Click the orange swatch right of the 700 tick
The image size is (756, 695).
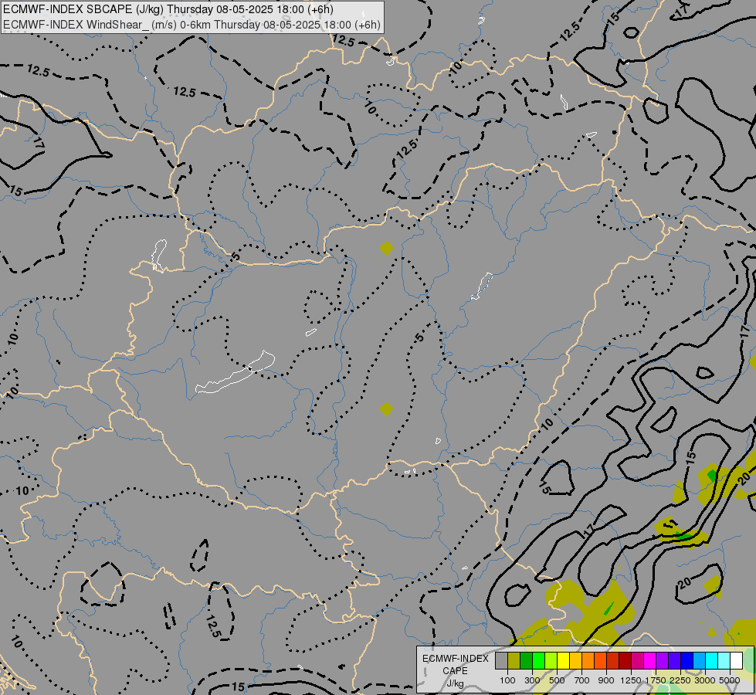(x=588, y=661)
